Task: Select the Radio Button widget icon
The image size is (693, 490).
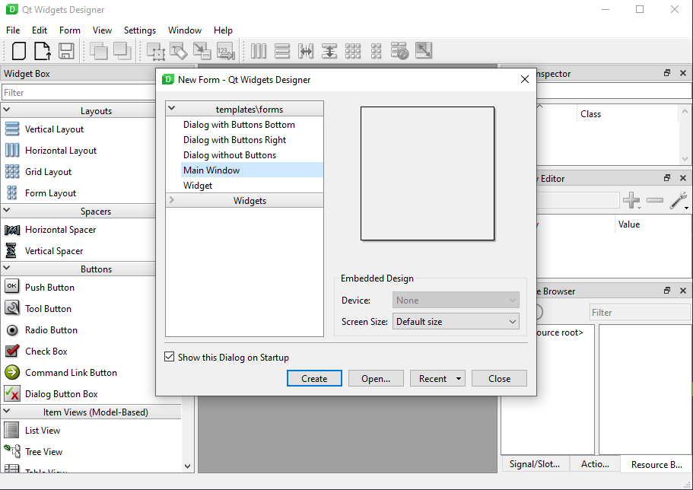Action: pyautogui.click(x=12, y=330)
